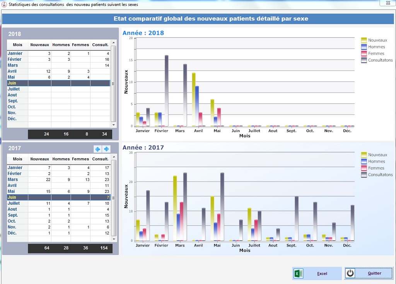Click gray Consultatons legend swatch for 2017

(x=364, y=175)
